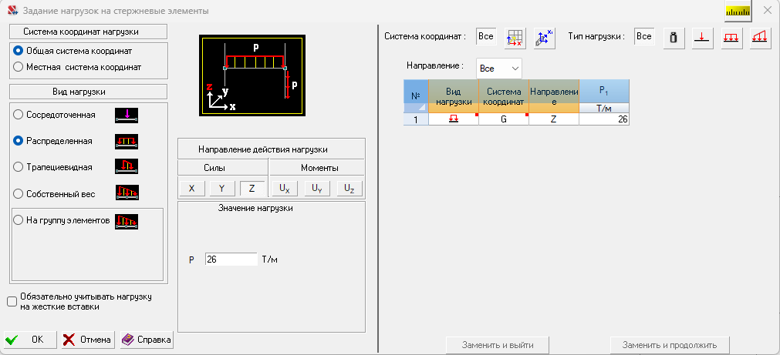The width and height of the screenshot is (780, 355).
Task: Click the Z cell in table row 1
Action: pyautogui.click(x=554, y=119)
